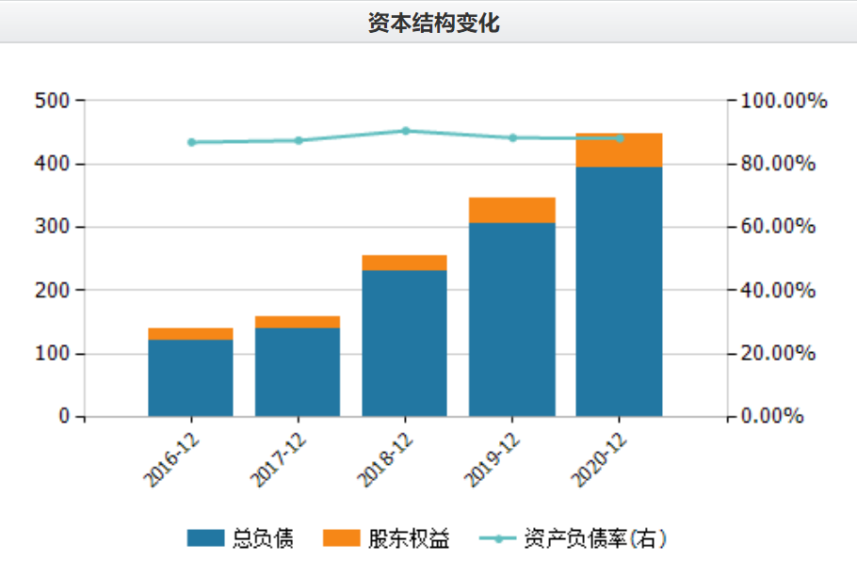Click the 资产负债率 line point at 2018-12
Viewport: 857px width, 576px height.
(406, 131)
